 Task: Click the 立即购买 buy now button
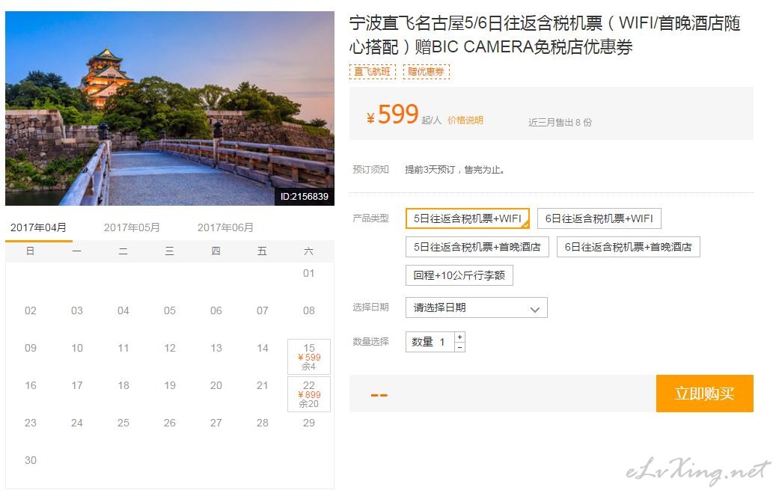click(704, 394)
